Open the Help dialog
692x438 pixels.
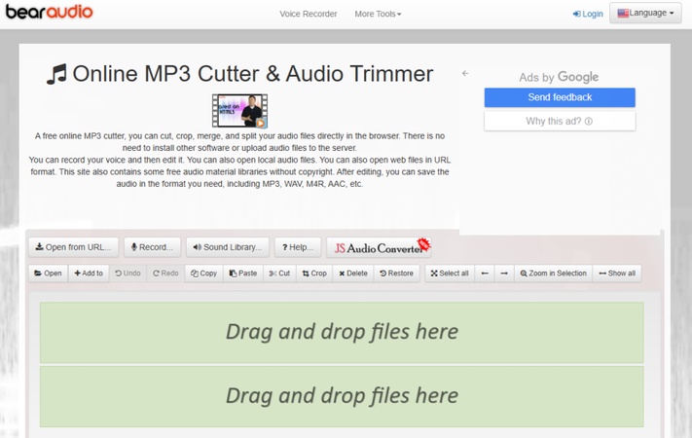297,247
